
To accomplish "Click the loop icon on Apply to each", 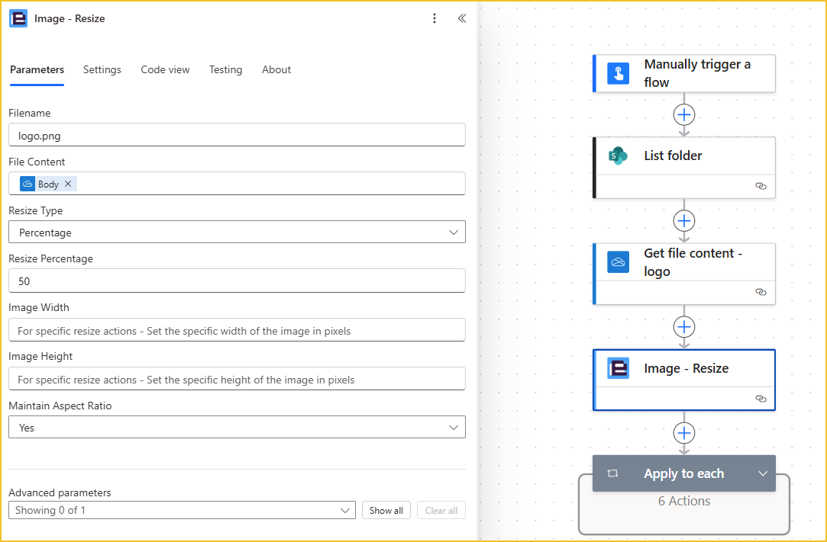I will (612, 473).
